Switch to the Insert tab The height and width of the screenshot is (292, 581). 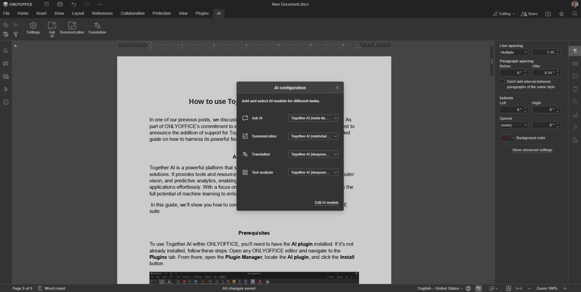tap(42, 13)
